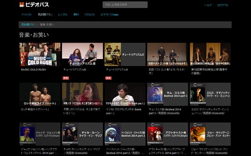Screen dimensions: 251x156
Task: Open the チャカ・カーン ライヴ・イン・マリブ thumbnail
Action: pos(83,134)
